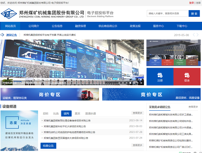Click the 搜索 button
The width and height of the screenshot is (202, 153).
(x=194, y=13)
